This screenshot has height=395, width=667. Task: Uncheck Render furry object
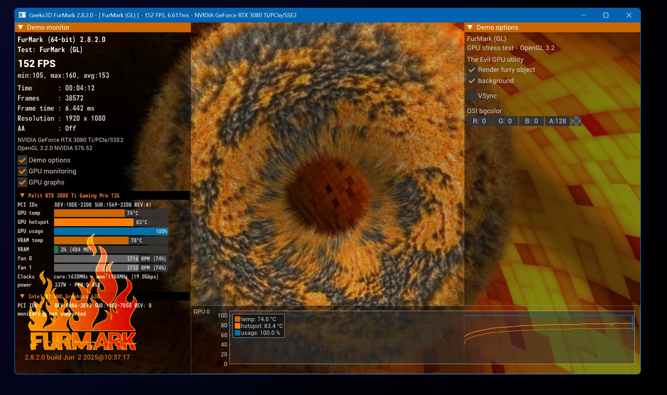point(472,70)
